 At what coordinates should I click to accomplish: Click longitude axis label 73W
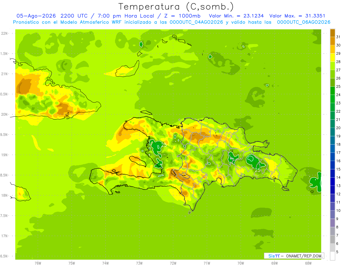click(x=139, y=263)
